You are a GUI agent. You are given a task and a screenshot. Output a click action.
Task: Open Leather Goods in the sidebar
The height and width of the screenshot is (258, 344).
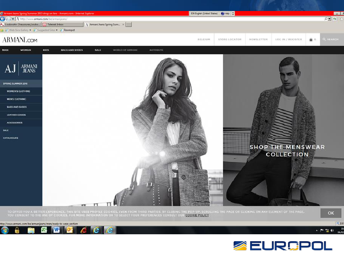click(x=21, y=115)
